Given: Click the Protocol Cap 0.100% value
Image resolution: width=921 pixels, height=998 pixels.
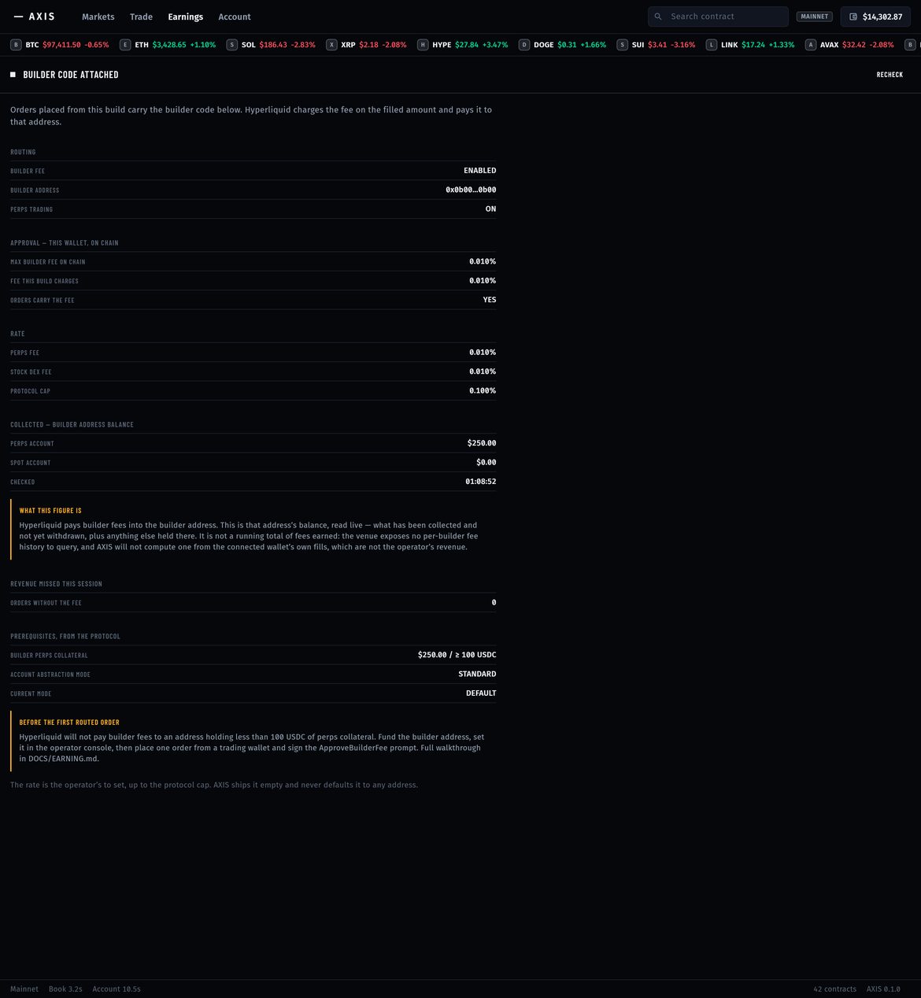Looking at the screenshot, I should (x=483, y=391).
